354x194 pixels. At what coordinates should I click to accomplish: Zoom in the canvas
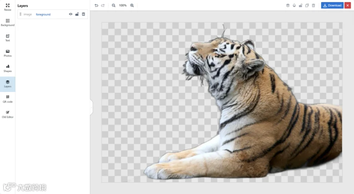(x=132, y=5)
